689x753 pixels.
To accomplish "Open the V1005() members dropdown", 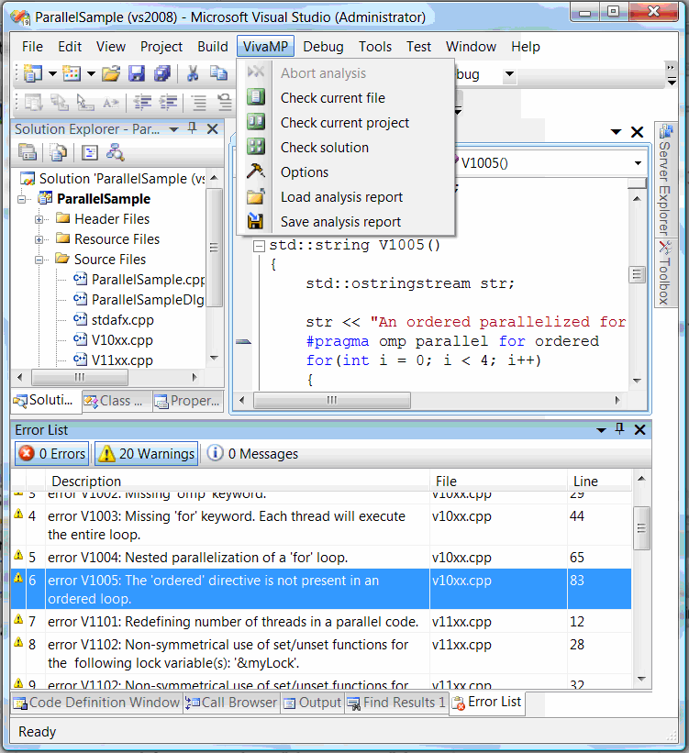I will tap(638, 162).
